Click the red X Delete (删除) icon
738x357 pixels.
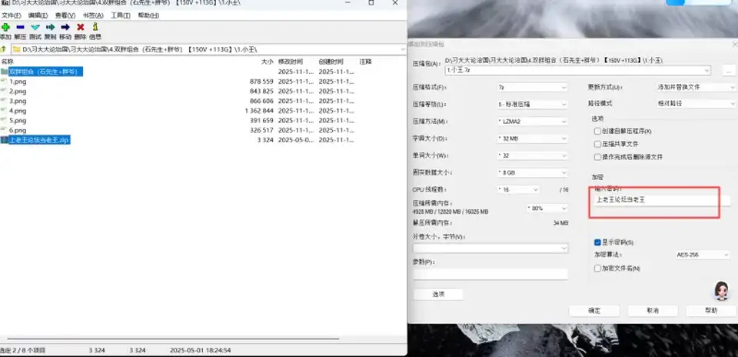pos(81,28)
